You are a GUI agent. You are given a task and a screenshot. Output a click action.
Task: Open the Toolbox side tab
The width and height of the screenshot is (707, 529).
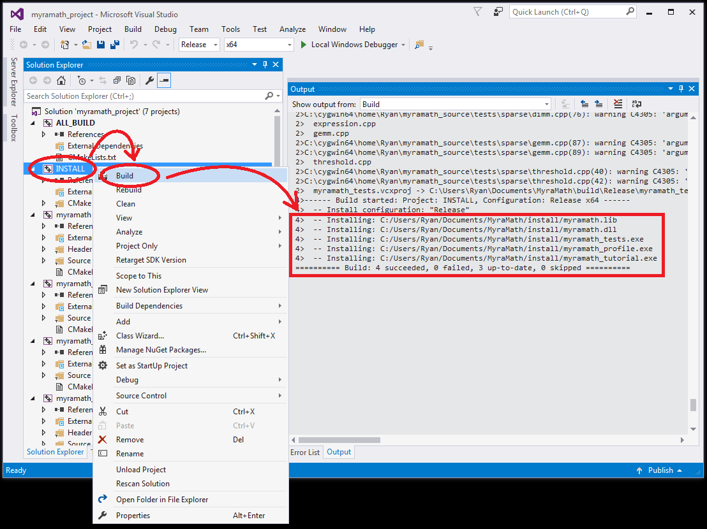click(14, 127)
